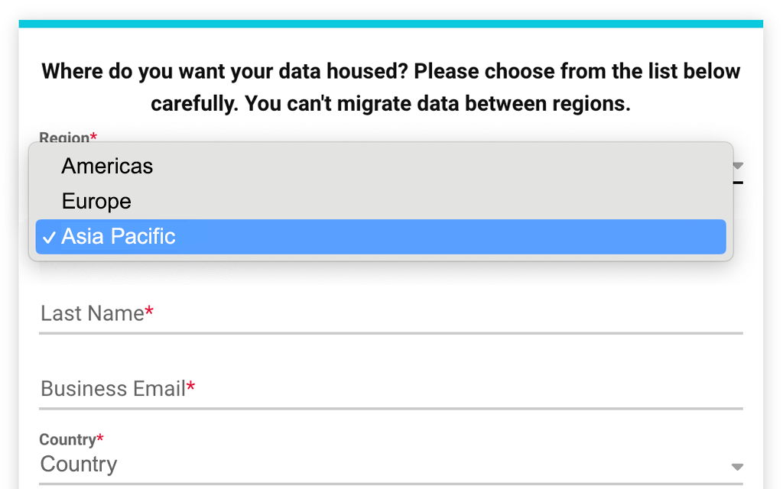Open the Country selection dropdown
783x489 pixels.
point(382,464)
